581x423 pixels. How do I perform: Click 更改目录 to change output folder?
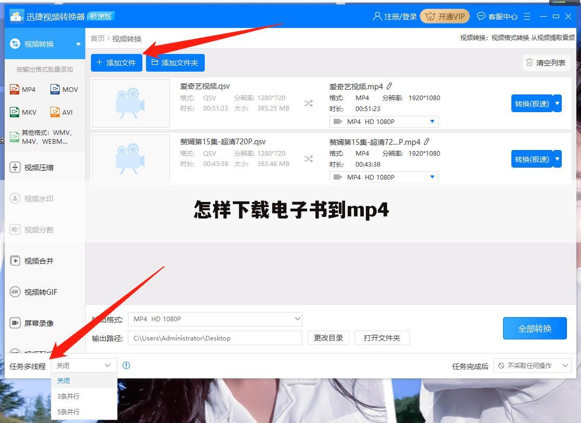point(328,338)
